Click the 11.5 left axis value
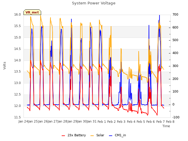This screenshot has width=188, height=141. pyautogui.click(x=18, y=117)
